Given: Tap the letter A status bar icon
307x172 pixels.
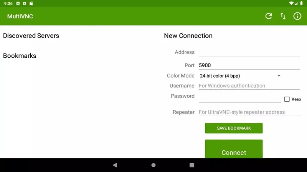Looking at the screenshot, I should 25,3.
